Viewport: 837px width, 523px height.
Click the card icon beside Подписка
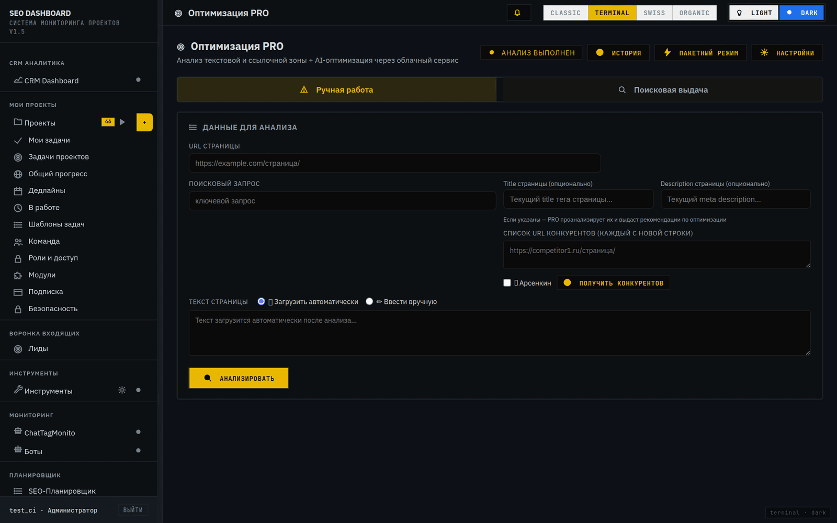pos(18,292)
